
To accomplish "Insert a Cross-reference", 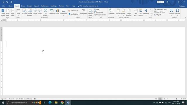I will point(100,15).
